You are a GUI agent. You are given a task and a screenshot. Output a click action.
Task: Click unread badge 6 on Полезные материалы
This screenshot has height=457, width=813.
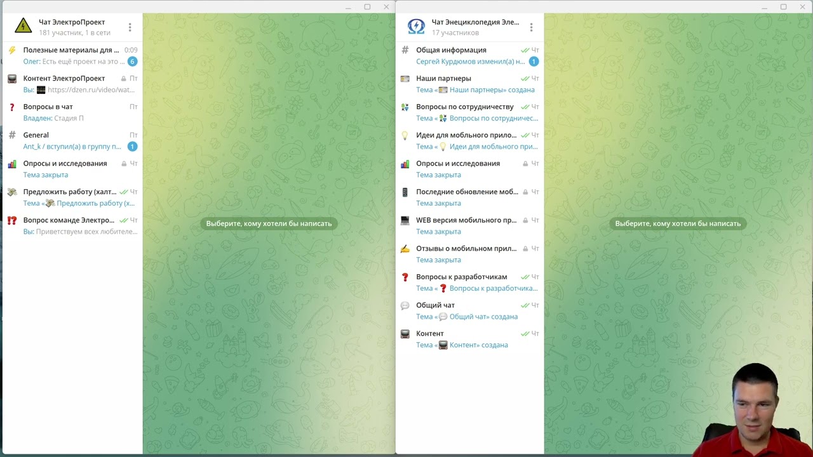coord(132,62)
